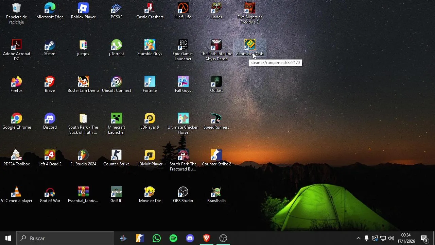Select the Fortnite desktop icon
The height and width of the screenshot is (245, 435).
point(150,85)
